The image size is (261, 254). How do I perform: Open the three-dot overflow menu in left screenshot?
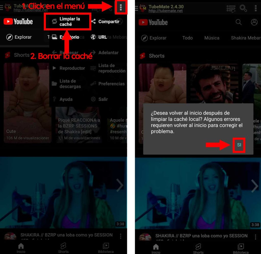[121, 7]
